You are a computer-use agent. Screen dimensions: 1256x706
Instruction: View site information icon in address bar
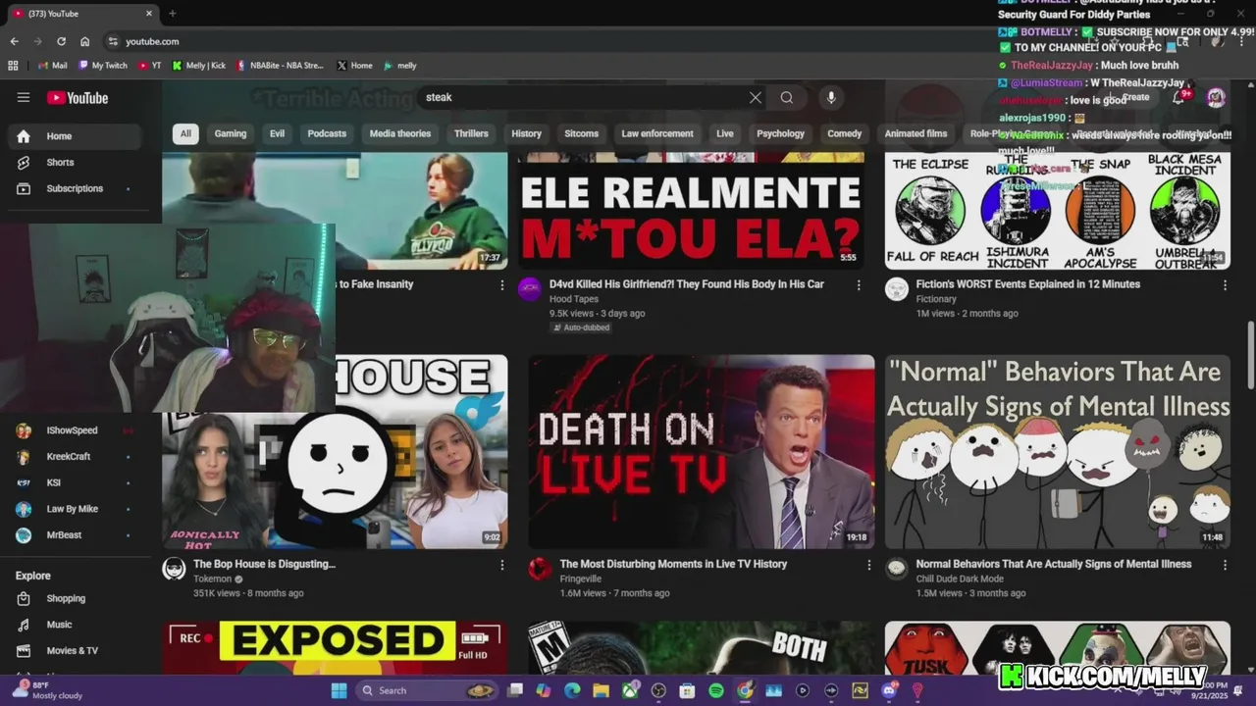click(113, 41)
